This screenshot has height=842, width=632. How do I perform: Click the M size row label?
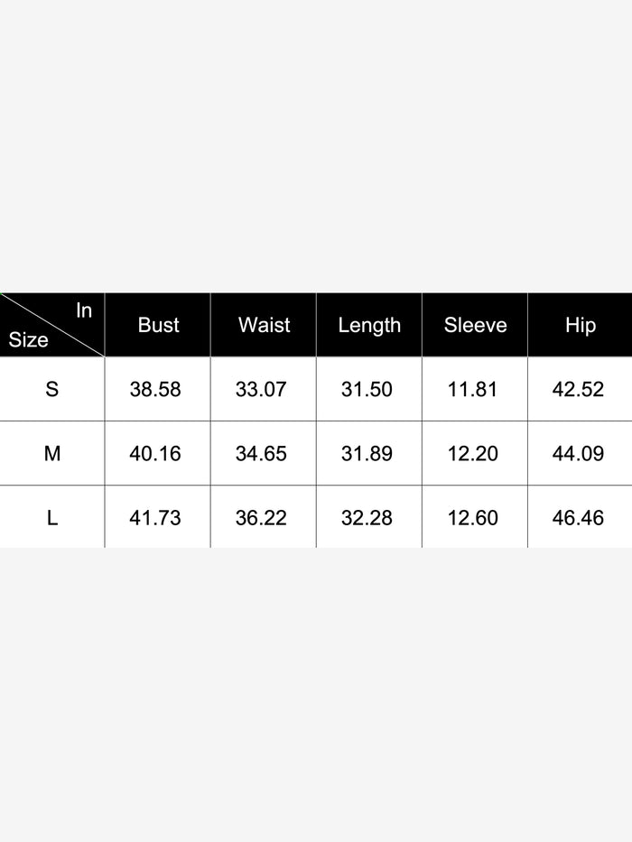pos(52,453)
